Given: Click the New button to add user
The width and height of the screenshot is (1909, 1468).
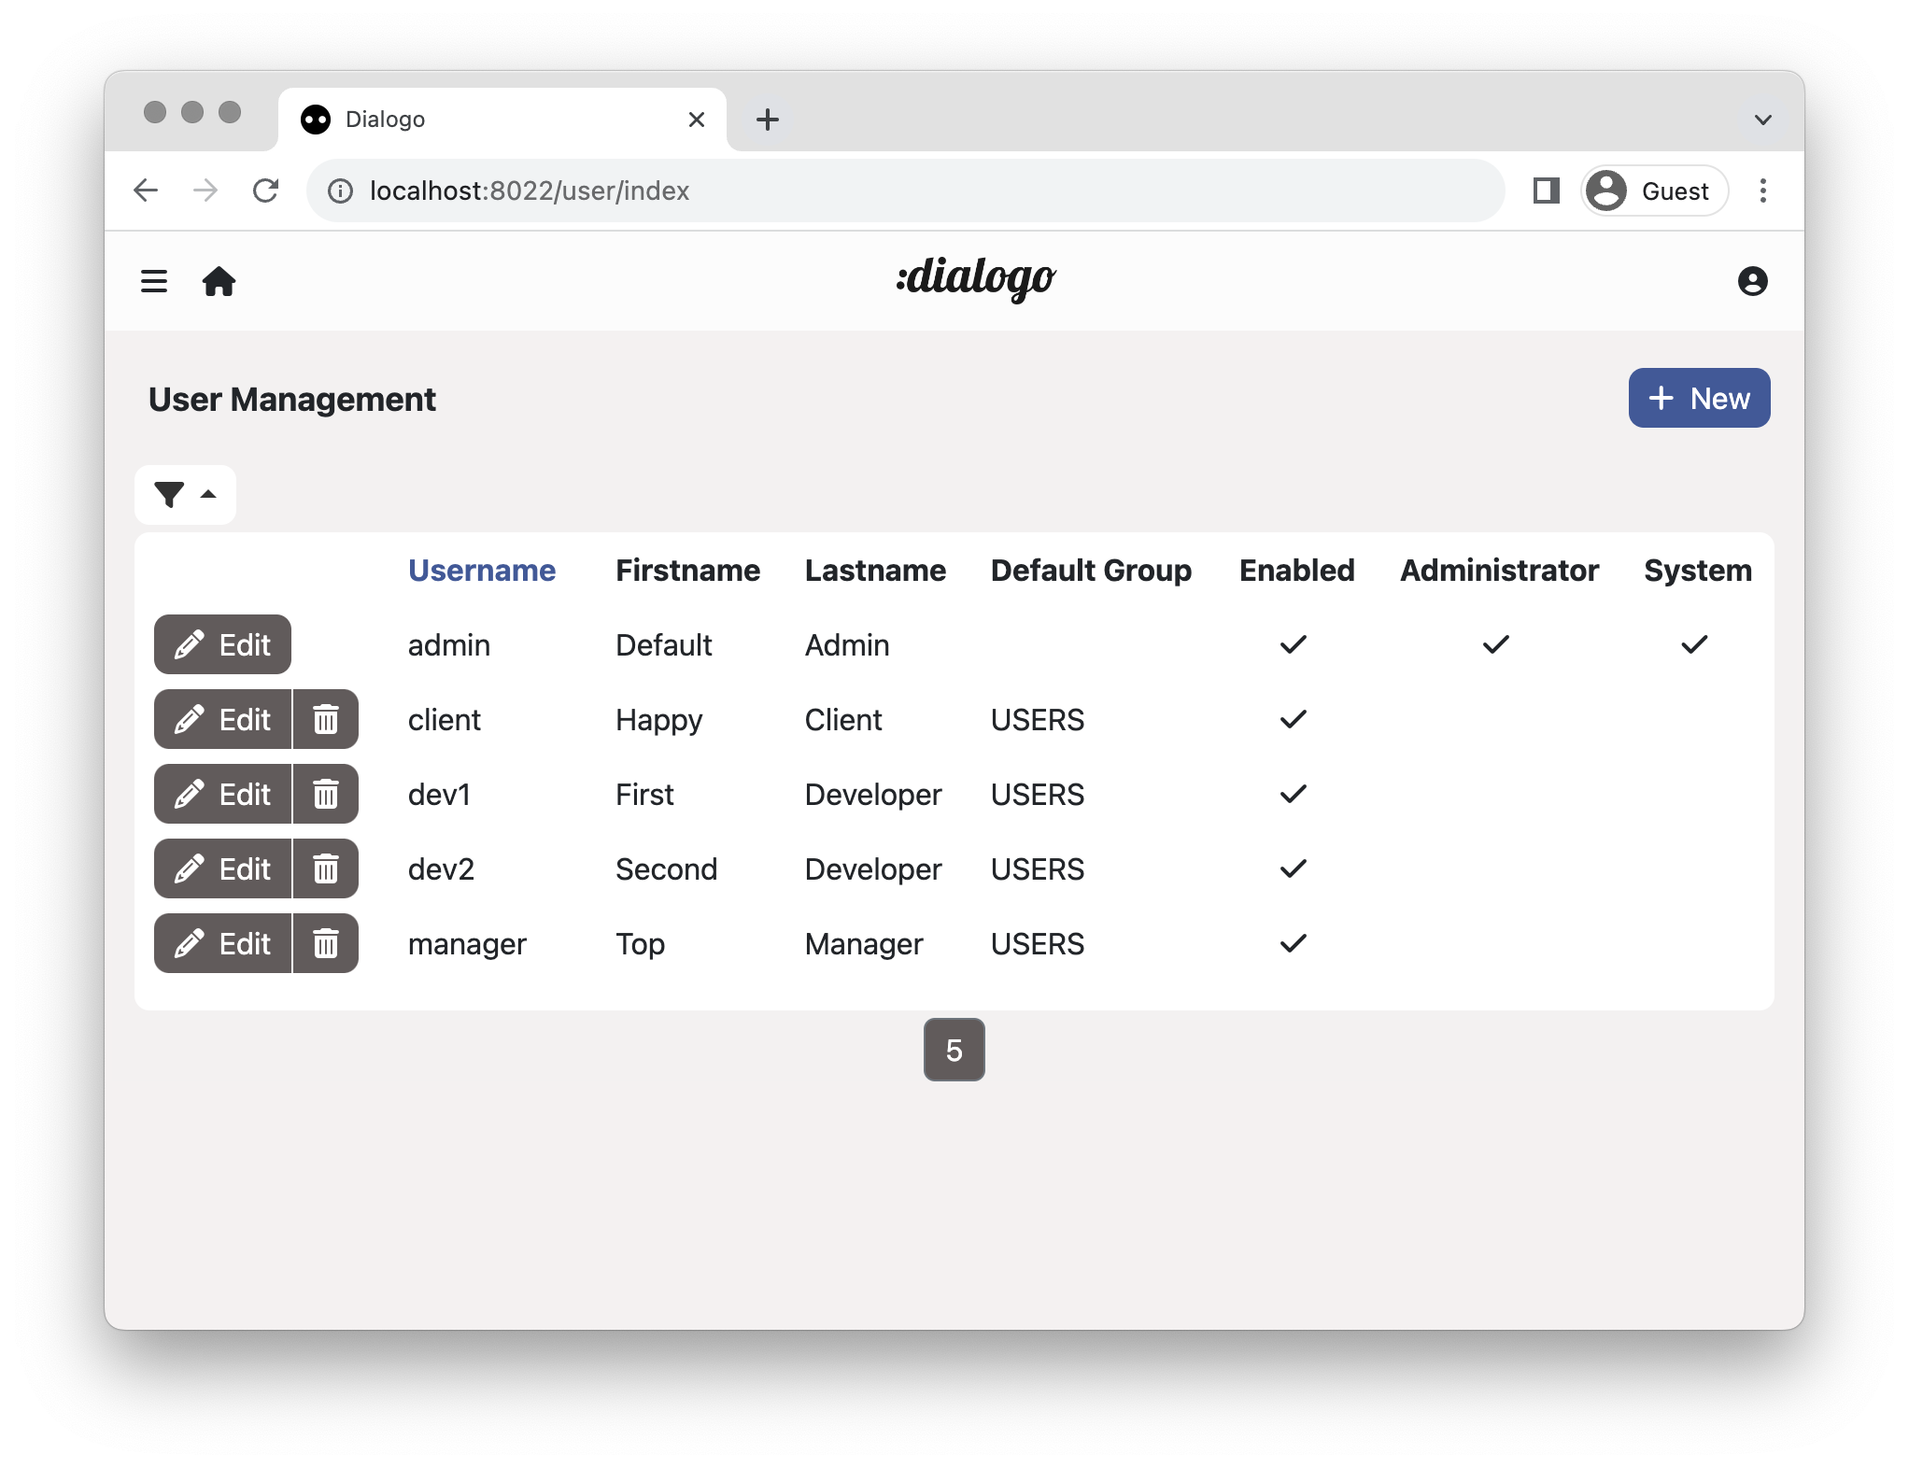Looking at the screenshot, I should click(1698, 398).
